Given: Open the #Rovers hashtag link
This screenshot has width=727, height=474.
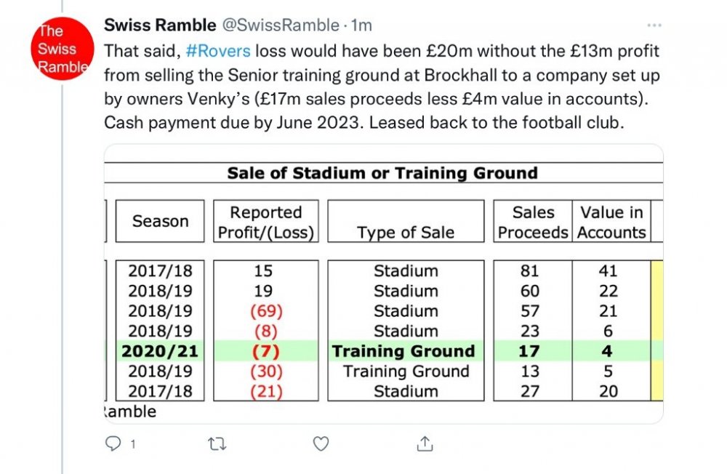Looking at the screenshot, I should pos(218,51).
